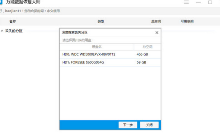
Task: Close the 深度搜索丢失分区 dialog with X
Action: pos(157,32)
